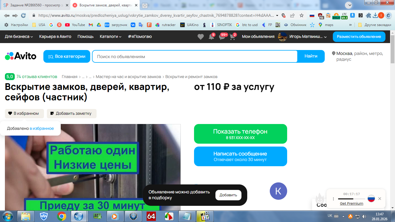Open favorites via the heart icon in Avito header
Screen dimensions: 395x222
200,37
